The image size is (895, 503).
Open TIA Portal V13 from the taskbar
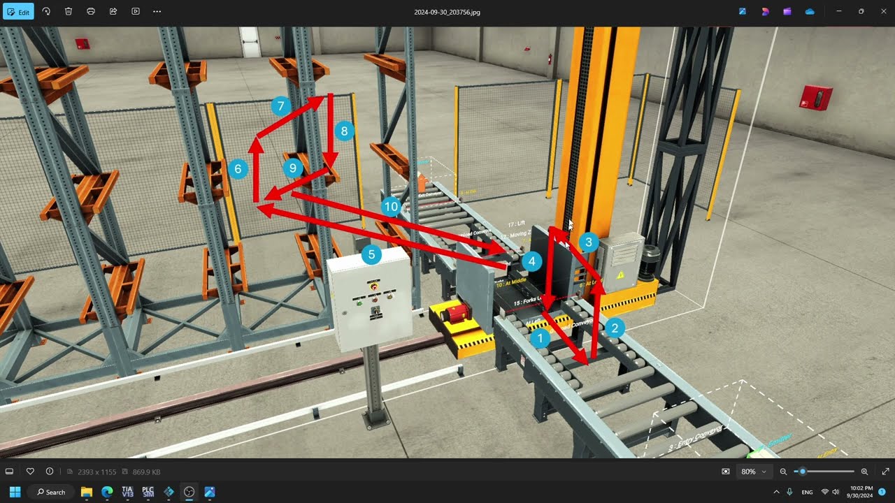(x=127, y=492)
